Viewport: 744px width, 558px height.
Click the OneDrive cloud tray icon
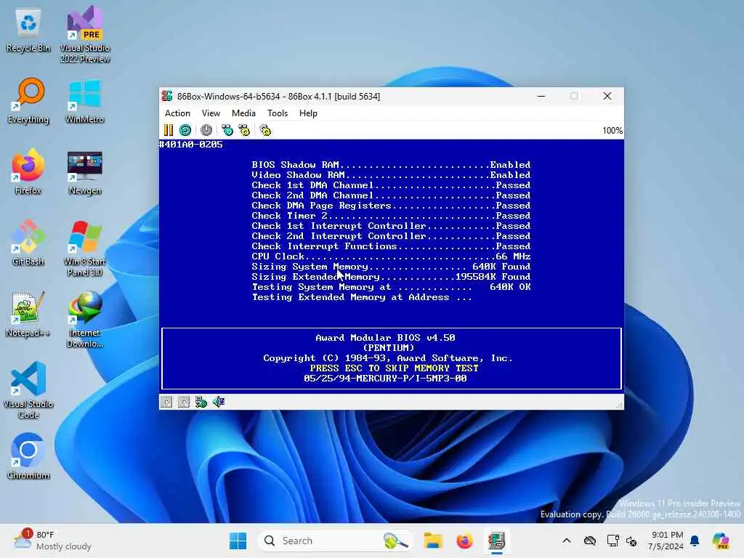(590, 541)
